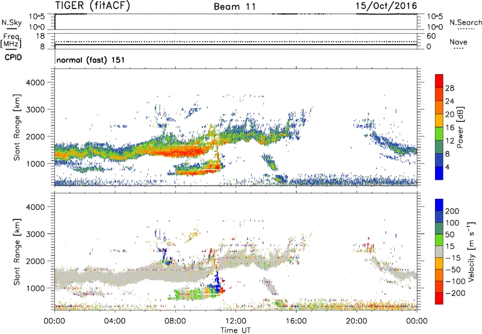Pick the bright blue bottom segment of Power colorbar
Screen dimensions: 482x334
pyautogui.click(x=439, y=173)
